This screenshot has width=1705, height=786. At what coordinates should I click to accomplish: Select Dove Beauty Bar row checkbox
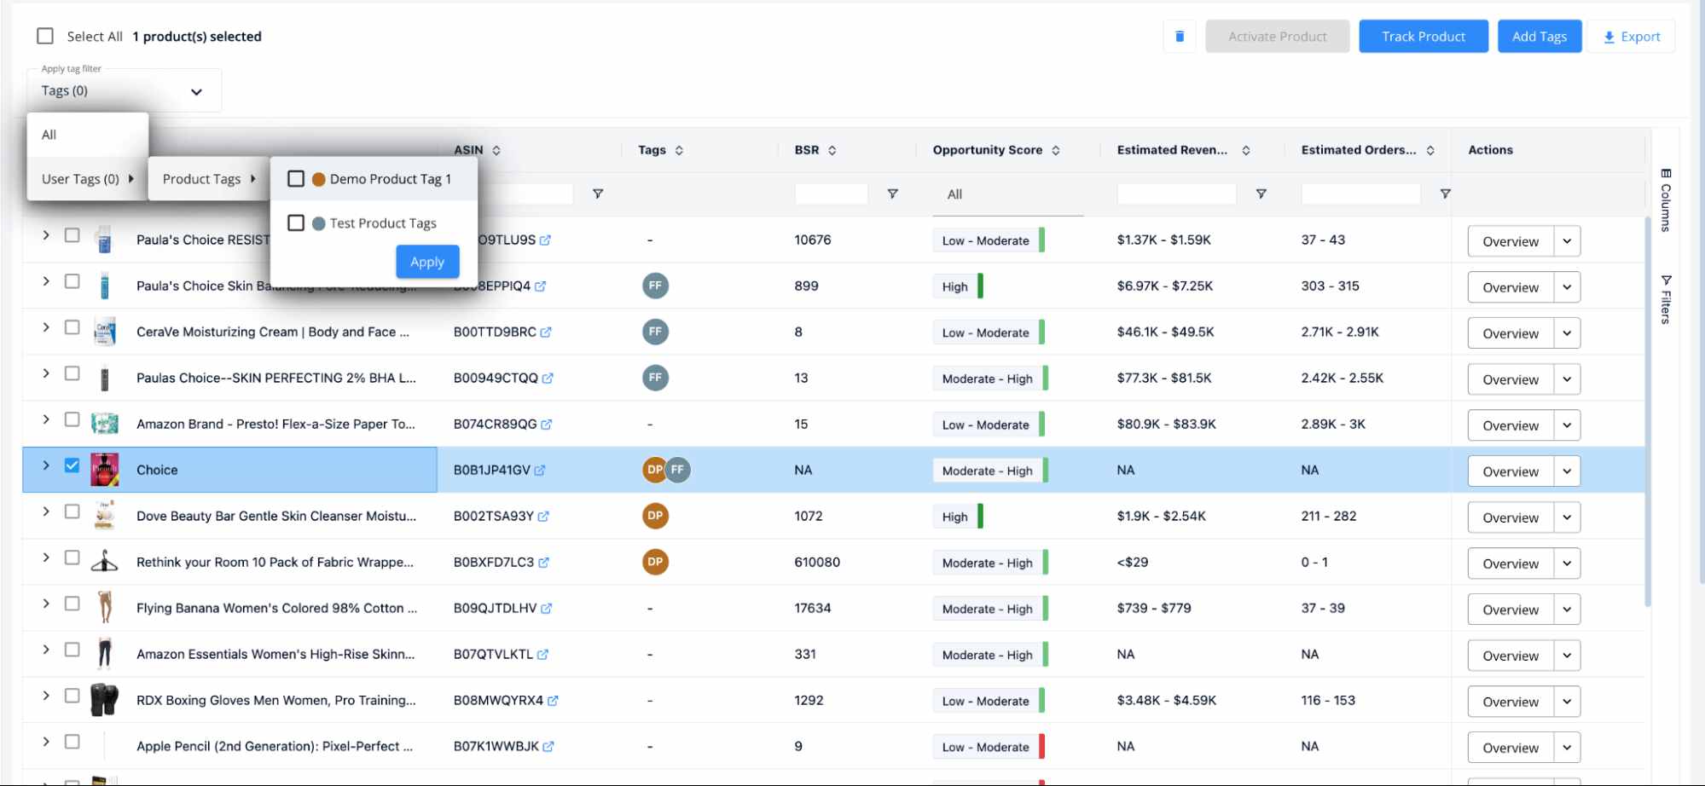click(x=72, y=511)
